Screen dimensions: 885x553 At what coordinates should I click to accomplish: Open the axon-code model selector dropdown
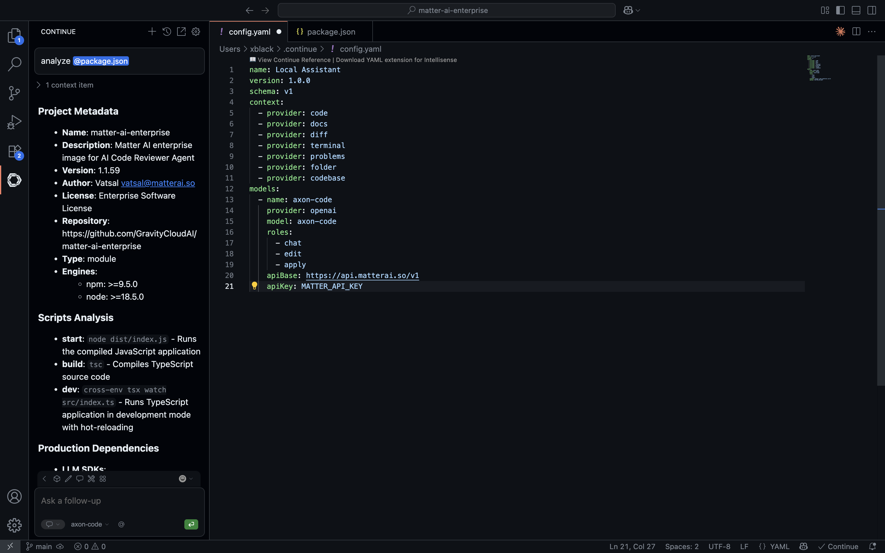pyautogui.click(x=90, y=524)
